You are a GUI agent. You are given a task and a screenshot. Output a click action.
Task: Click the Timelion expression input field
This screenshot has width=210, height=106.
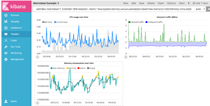[x=114, y=9]
